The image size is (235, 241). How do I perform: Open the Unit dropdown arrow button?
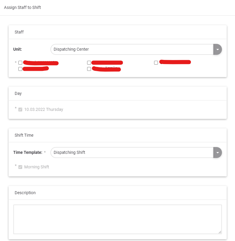(x=218, y=50)
